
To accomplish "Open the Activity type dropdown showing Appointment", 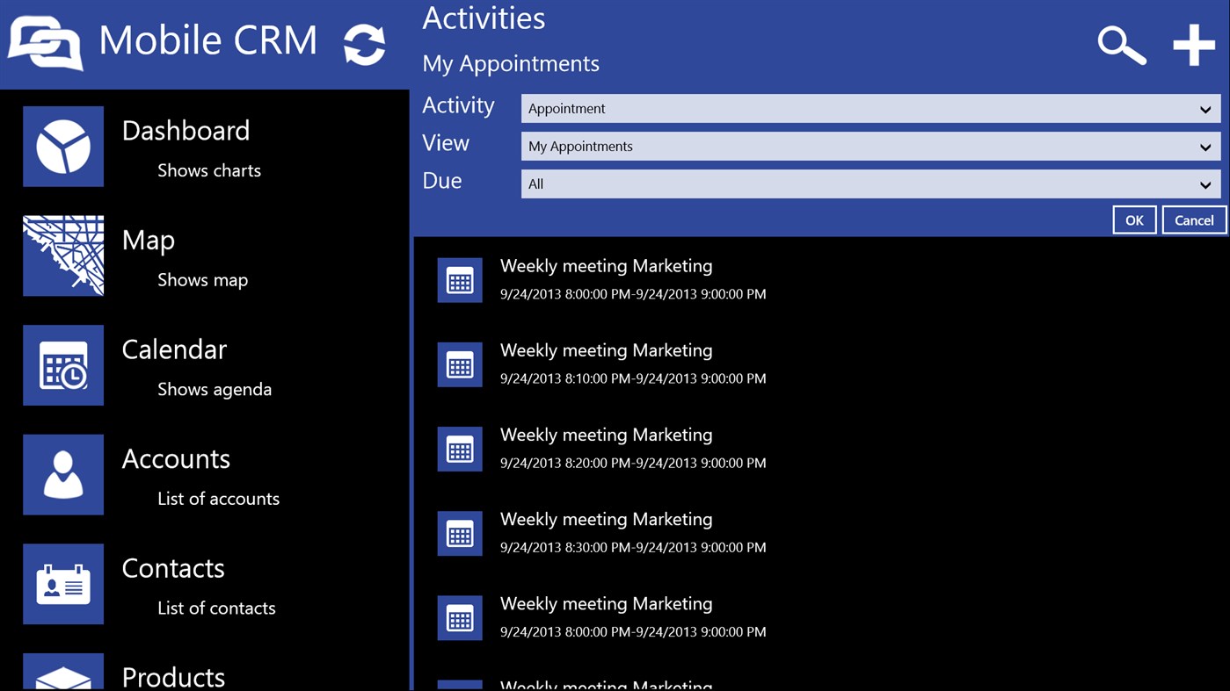I will tap(870, 108).
